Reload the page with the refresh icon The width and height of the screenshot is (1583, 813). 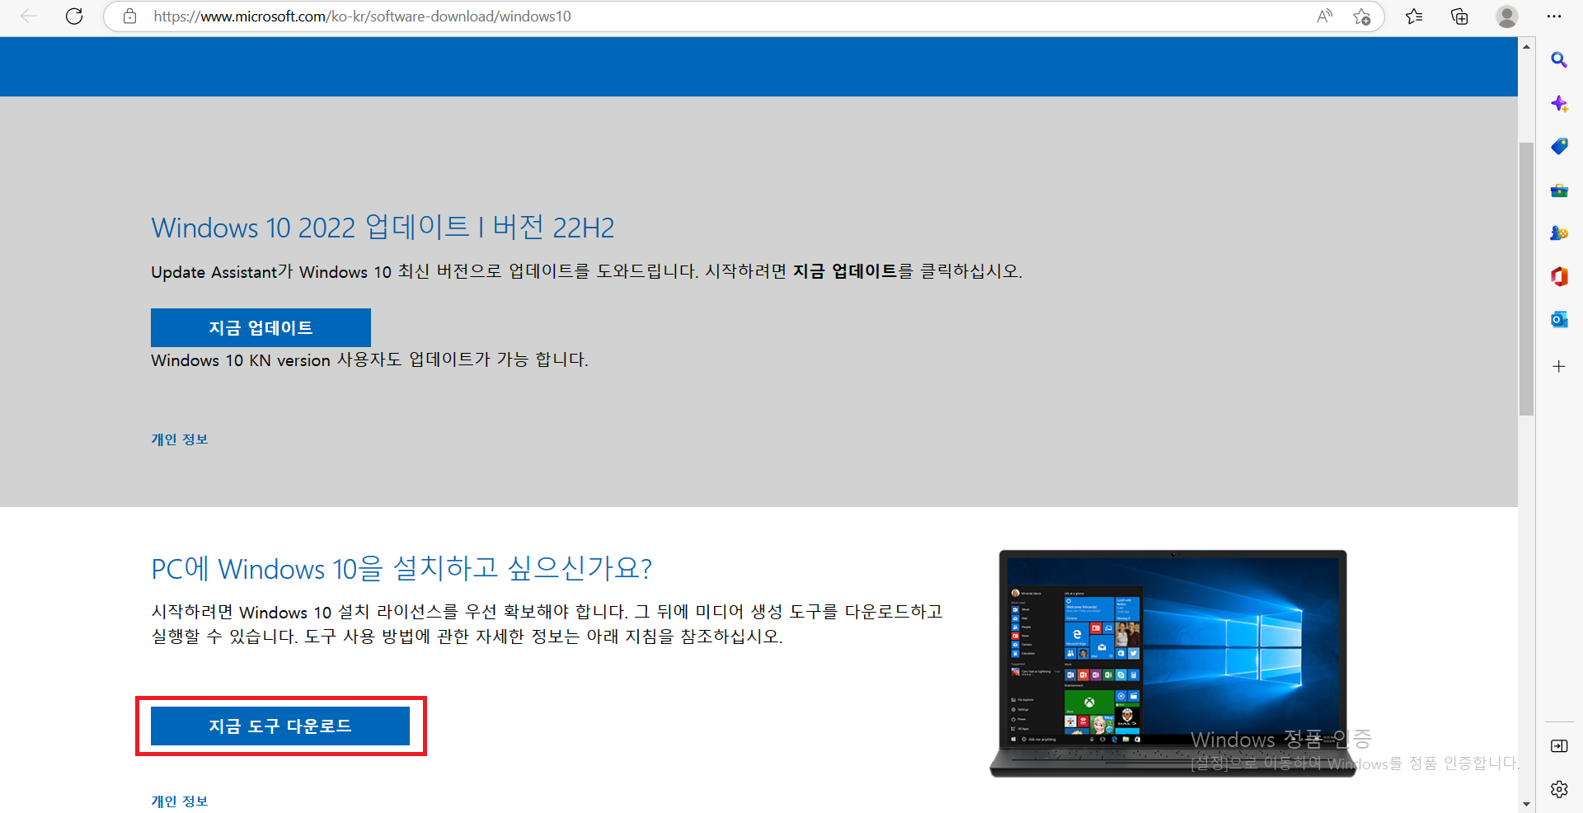pyautogui.click(x=74, y=16)
